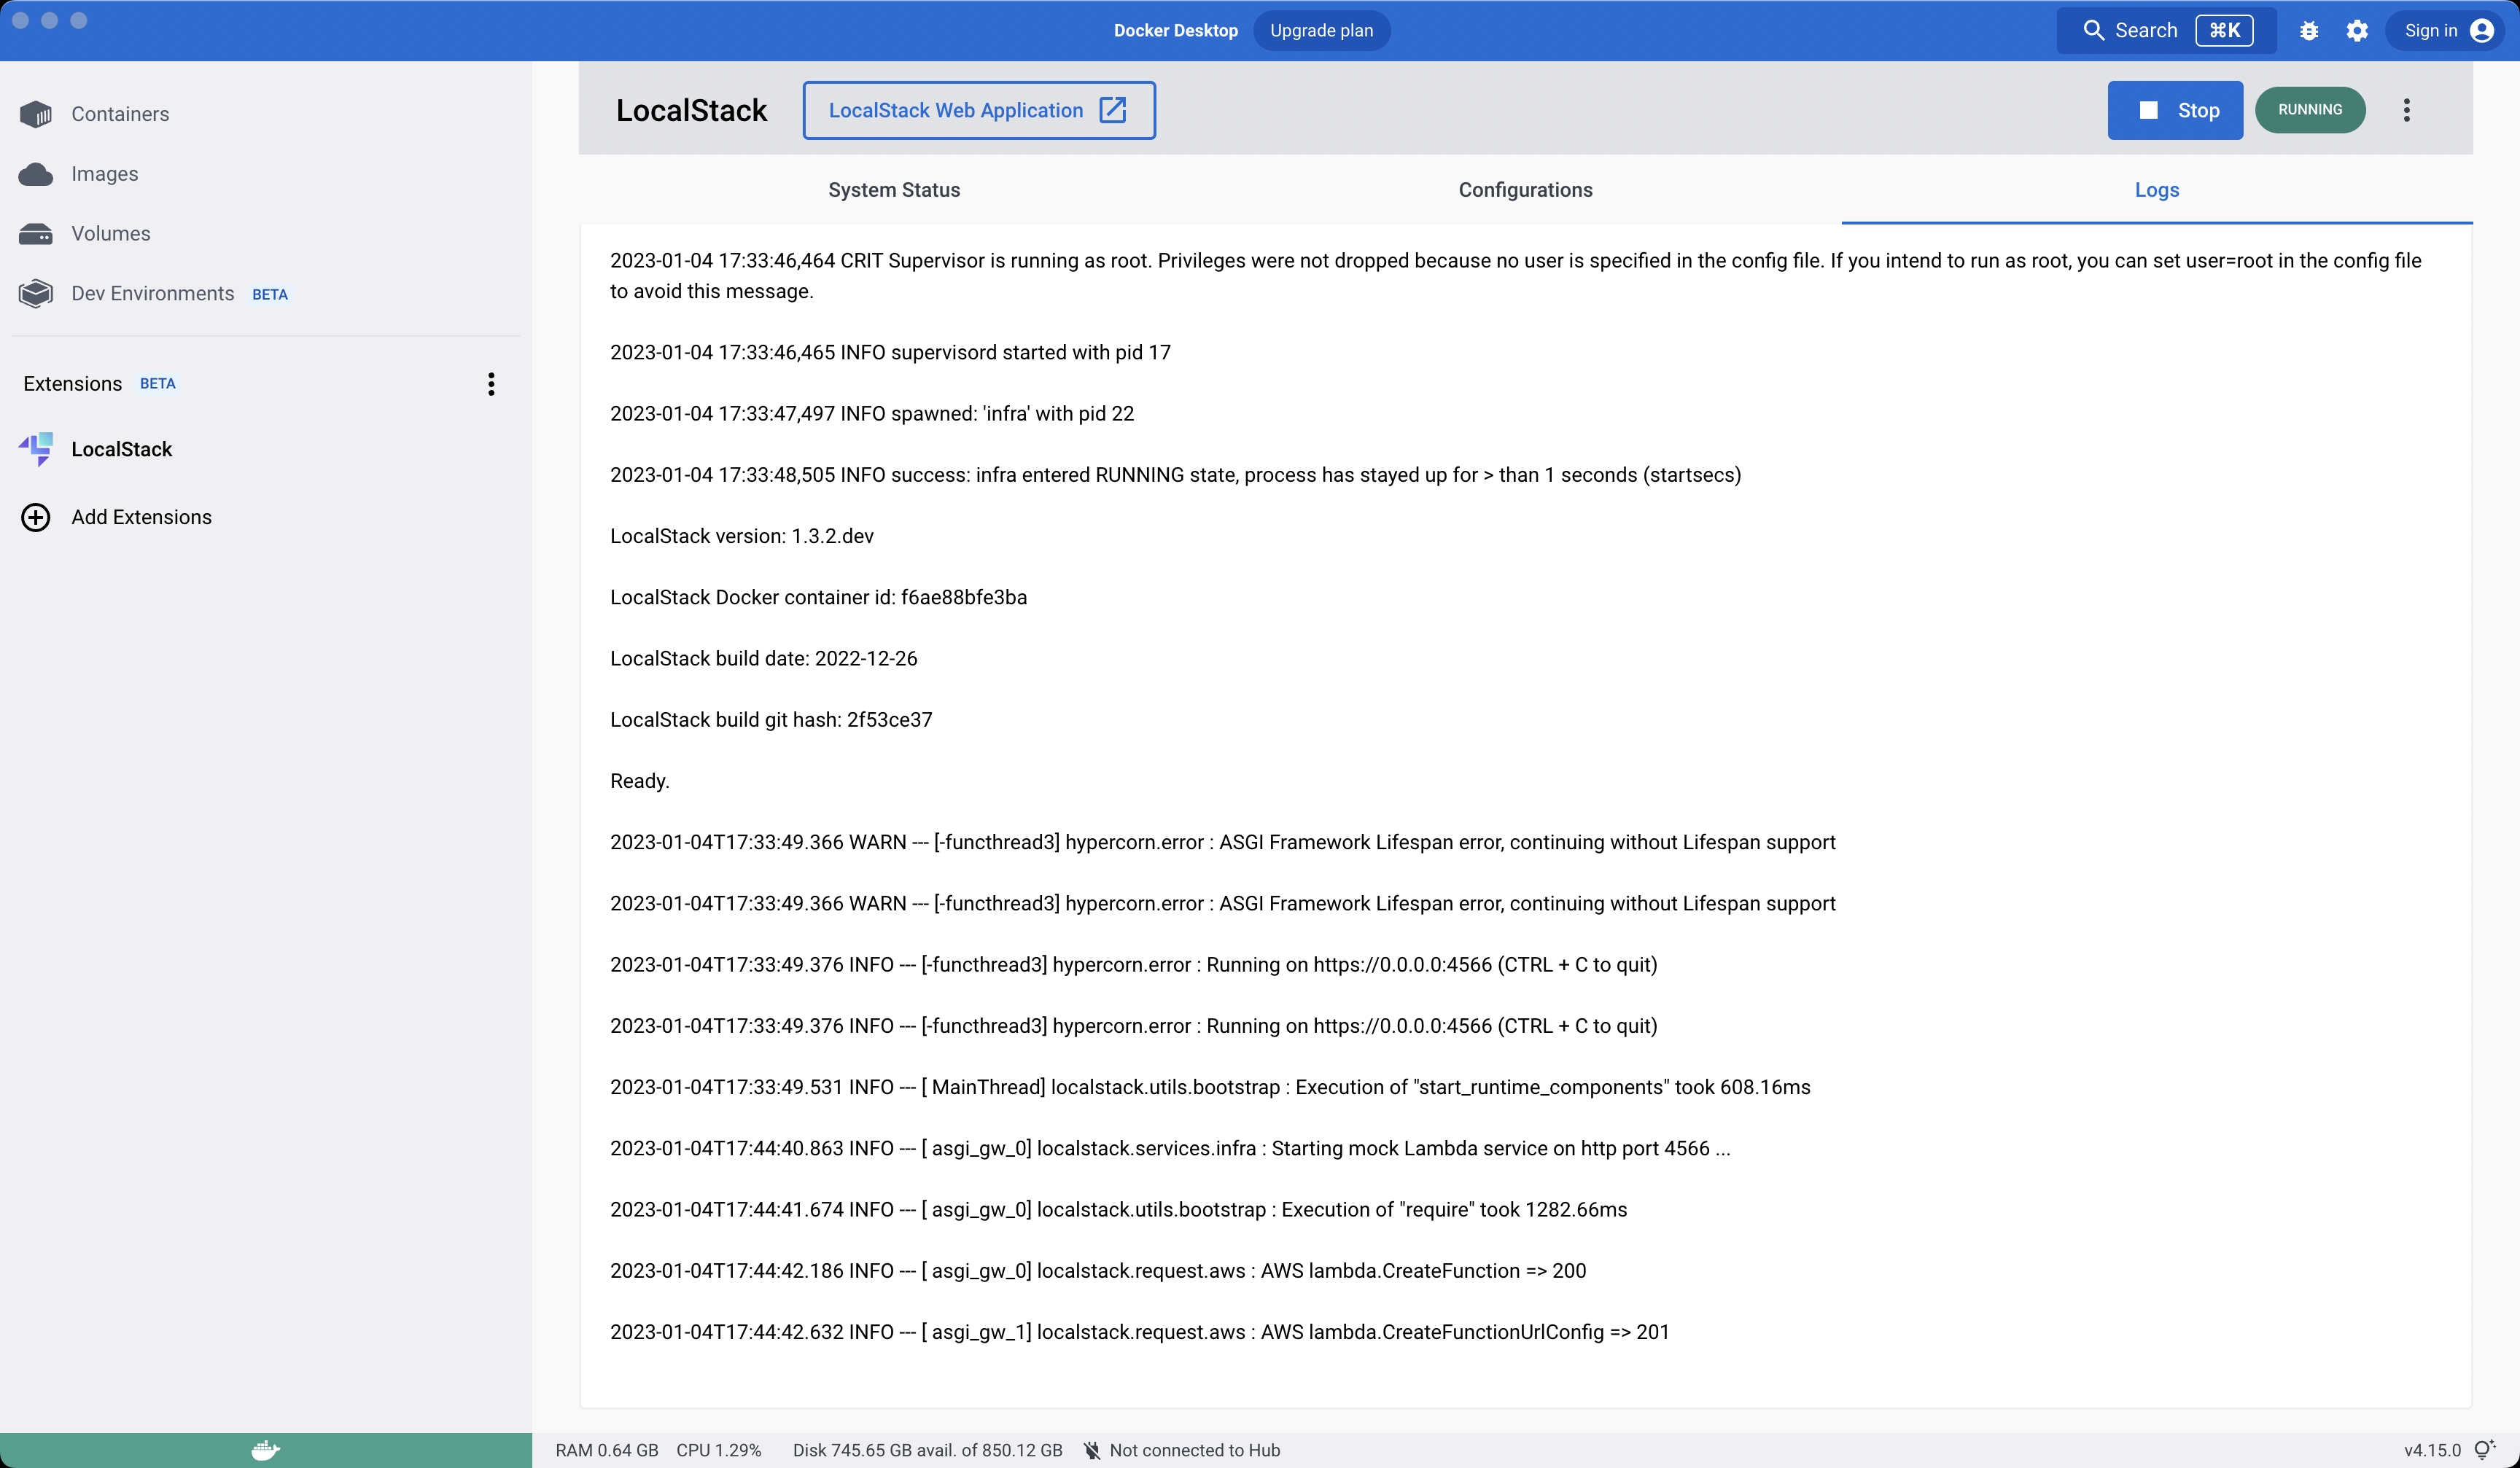Open the LocalStack three-dot menu
2520x1468 pixels.
pyautogui.click(x=2406, y=110)
